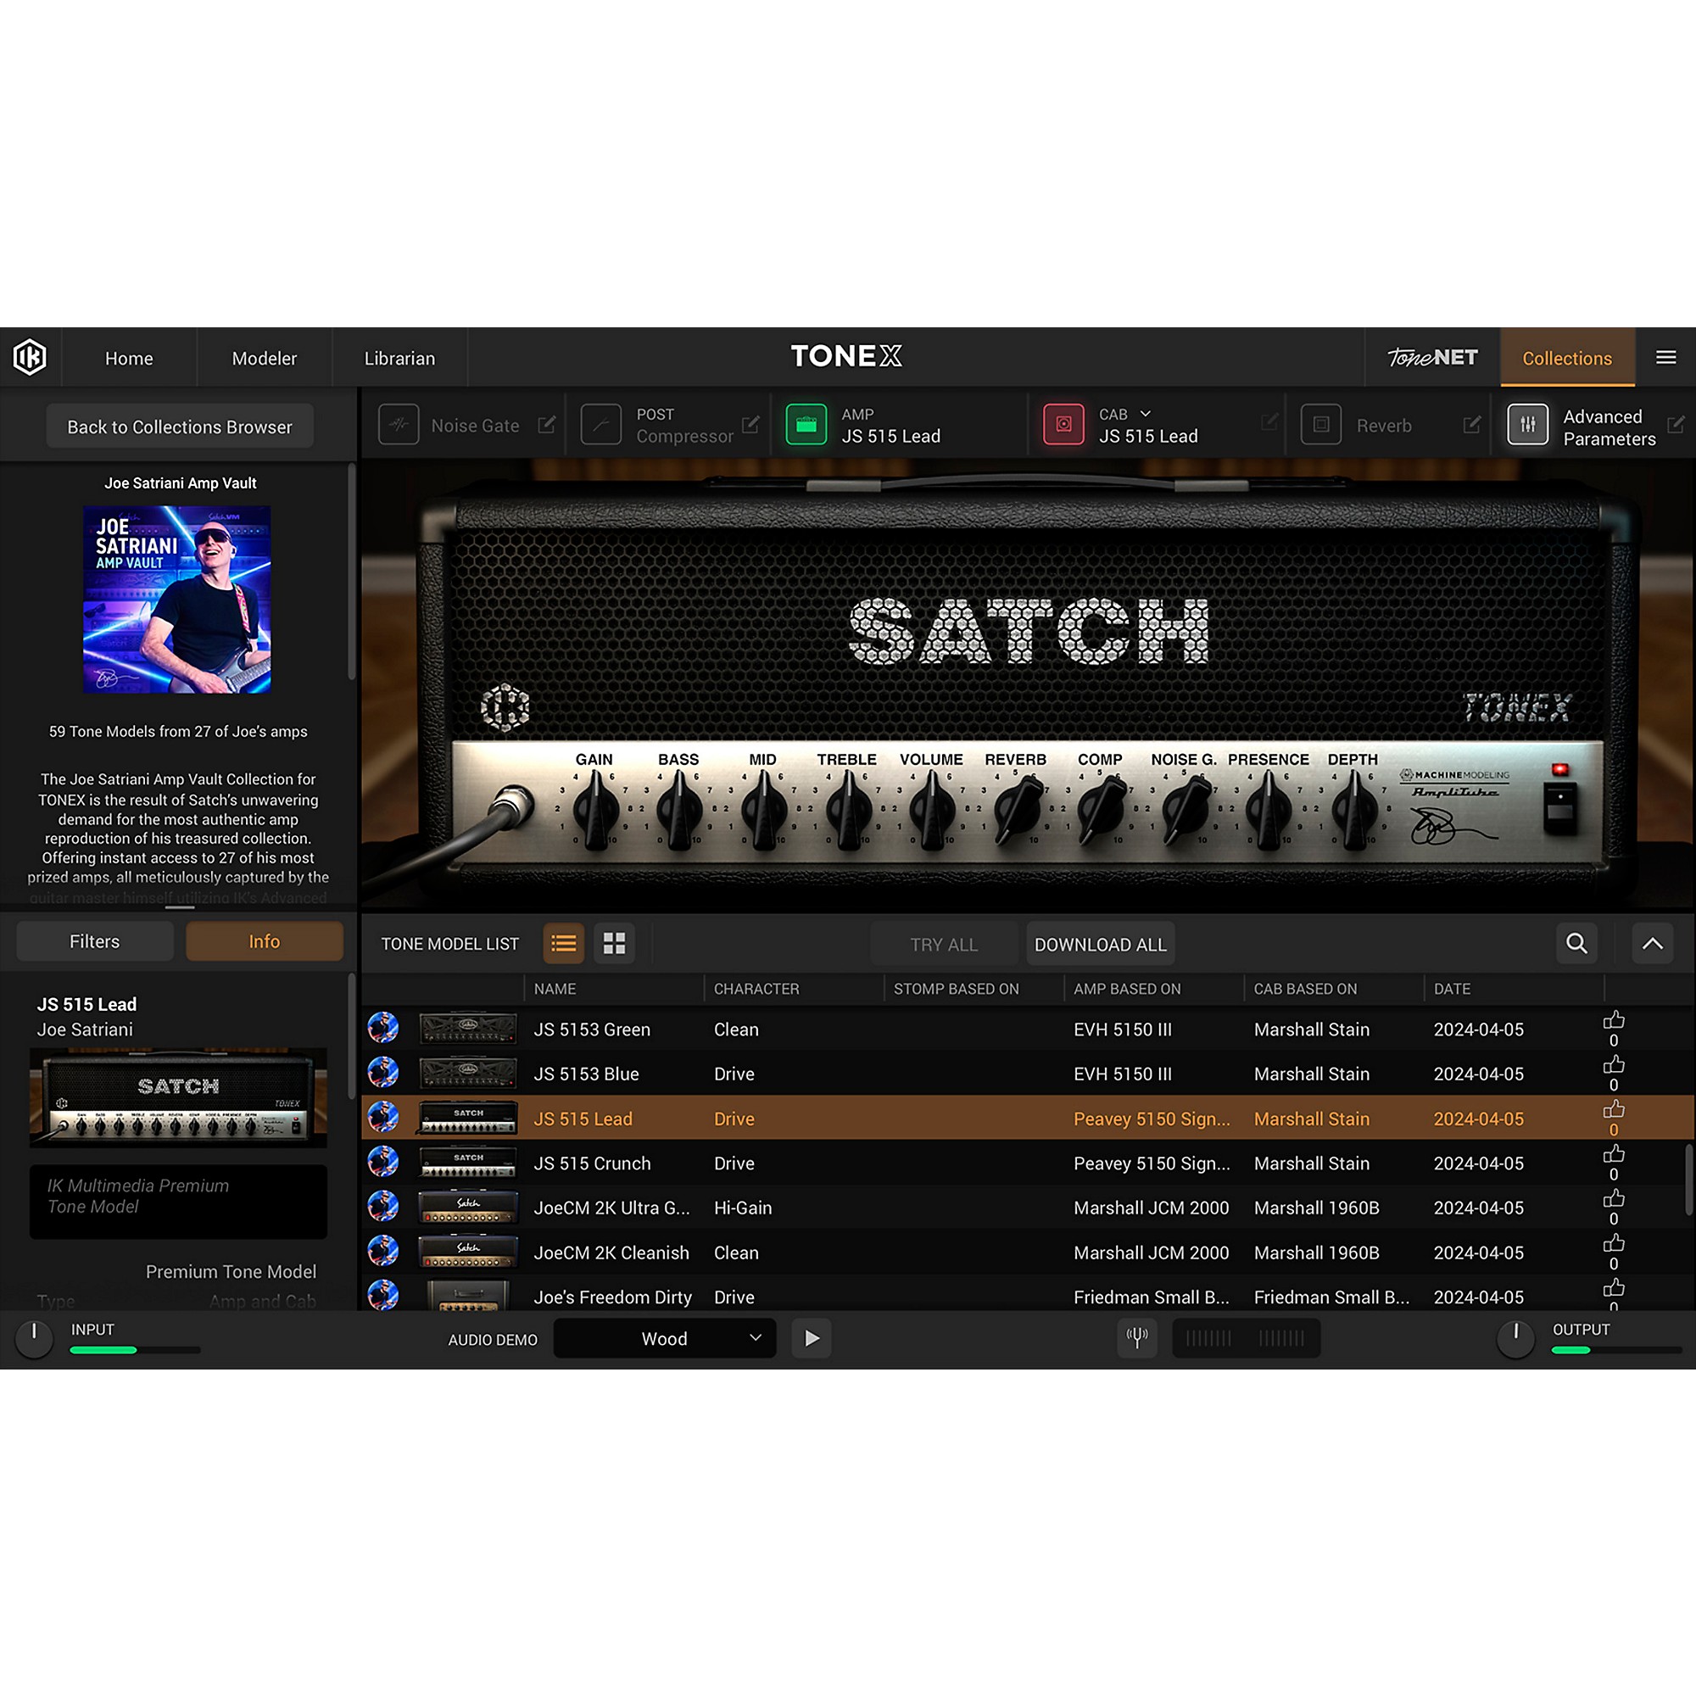Open Advanced Parameters mixer icon
The height and width of the screenshot is (1696, 1696).
(1527, 425)
